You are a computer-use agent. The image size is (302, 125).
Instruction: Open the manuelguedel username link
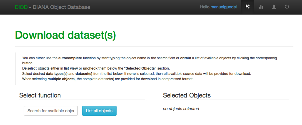pos(223,7)
